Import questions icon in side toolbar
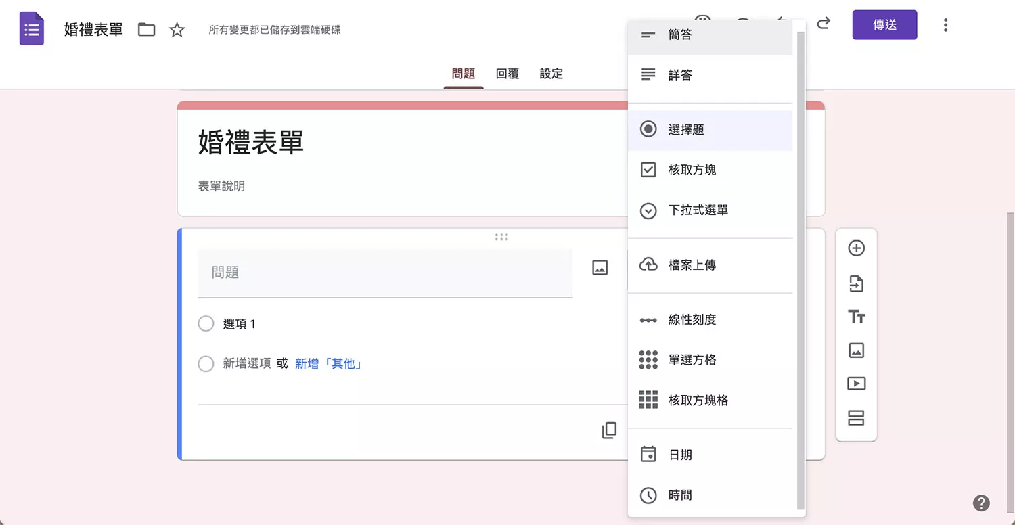Screen dimensions: 1015x525 (x=856, y=283)
